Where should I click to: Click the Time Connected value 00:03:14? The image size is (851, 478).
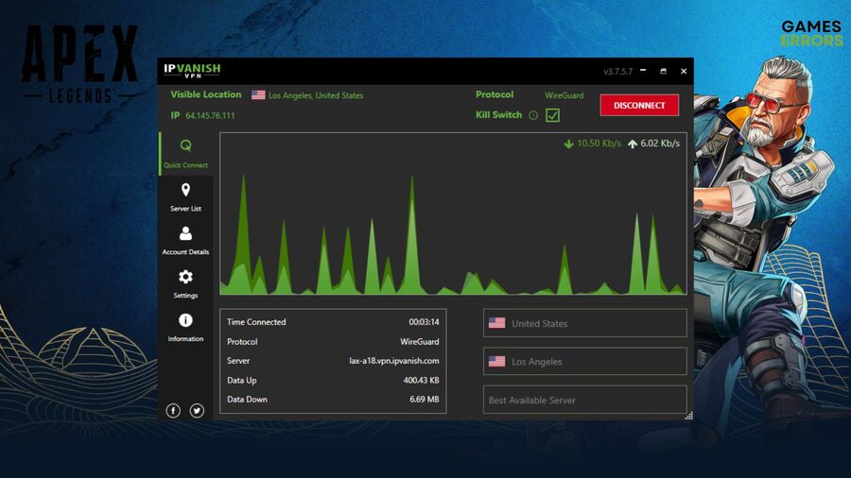(x=424, y=322)
